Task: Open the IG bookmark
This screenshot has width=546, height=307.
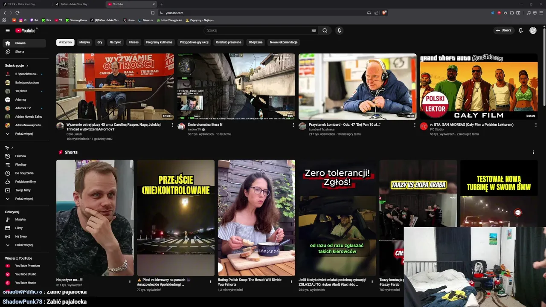Action: (x=23, y=20)
